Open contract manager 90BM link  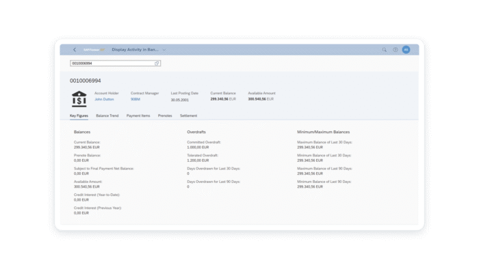[135, 99]
